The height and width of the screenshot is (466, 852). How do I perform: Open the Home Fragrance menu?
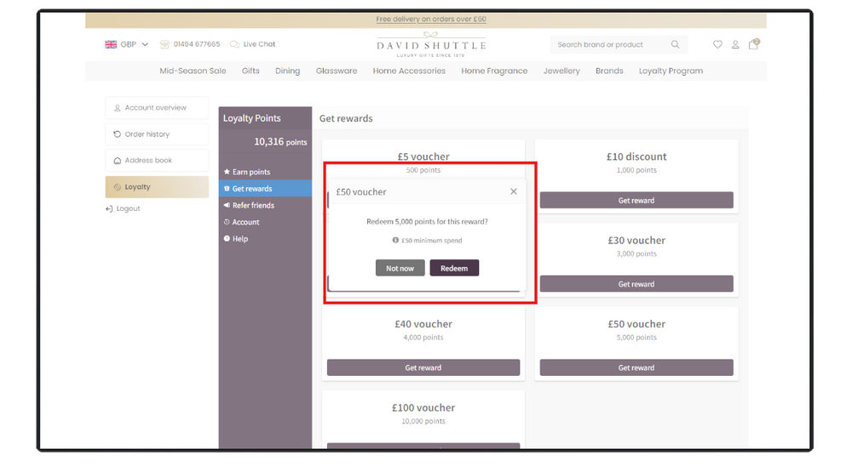pos(494,71)
